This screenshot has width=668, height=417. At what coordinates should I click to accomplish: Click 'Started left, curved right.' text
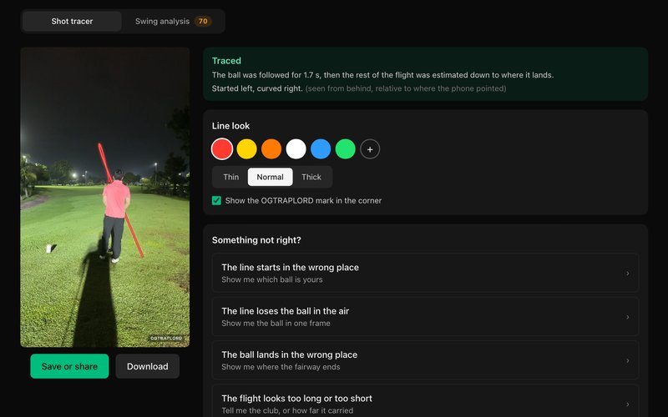click(257, 88)
